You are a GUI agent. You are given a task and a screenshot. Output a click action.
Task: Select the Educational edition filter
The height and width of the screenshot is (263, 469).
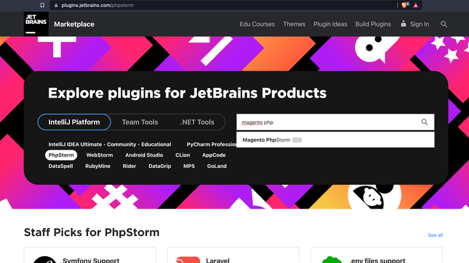[x=156, y=144]
